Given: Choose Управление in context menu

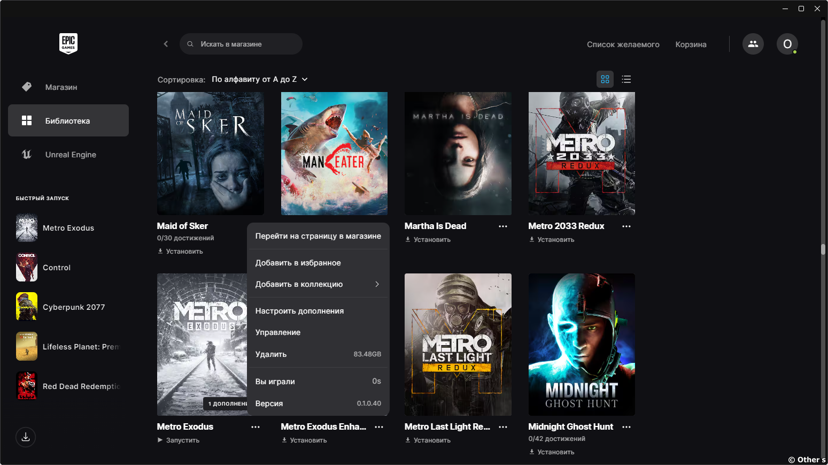Looking at the screenshot, I should coord(318,332).
